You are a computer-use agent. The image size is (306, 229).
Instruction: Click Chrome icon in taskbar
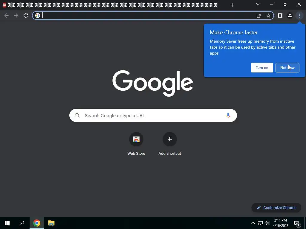[37, 223]
